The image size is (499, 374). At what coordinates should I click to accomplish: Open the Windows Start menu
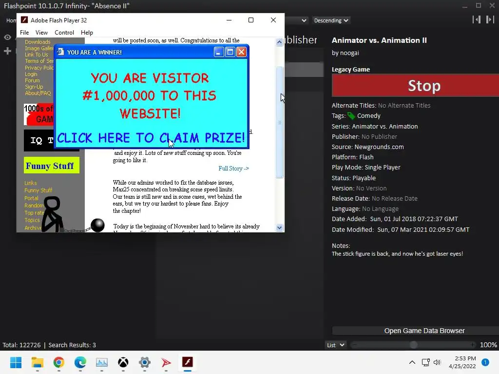tap(16, 362)
